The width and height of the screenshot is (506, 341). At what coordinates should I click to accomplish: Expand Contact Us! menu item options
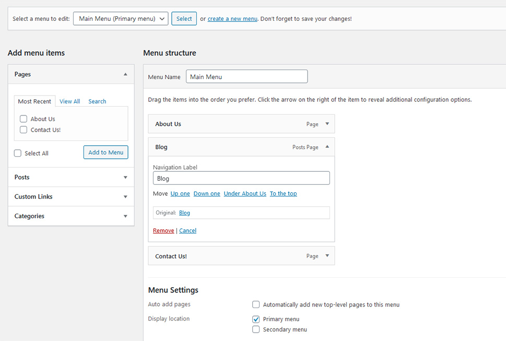327,256
